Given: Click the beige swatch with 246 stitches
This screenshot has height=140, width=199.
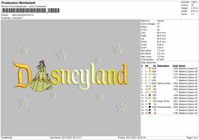Looking at the screenshot, I should click(150, 86).
